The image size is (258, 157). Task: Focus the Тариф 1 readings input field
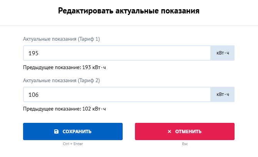pos(117,53)
